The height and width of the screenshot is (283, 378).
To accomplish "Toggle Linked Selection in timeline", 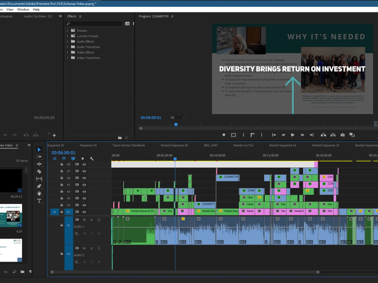I will point(73,158).
